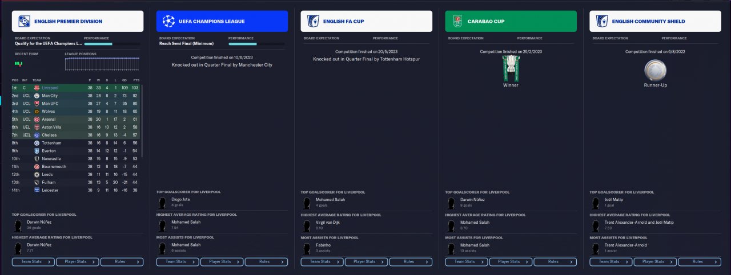The image size is (731, 275).
Task: Open Player Stats in FA Cup panel
Action: point(367,262)
